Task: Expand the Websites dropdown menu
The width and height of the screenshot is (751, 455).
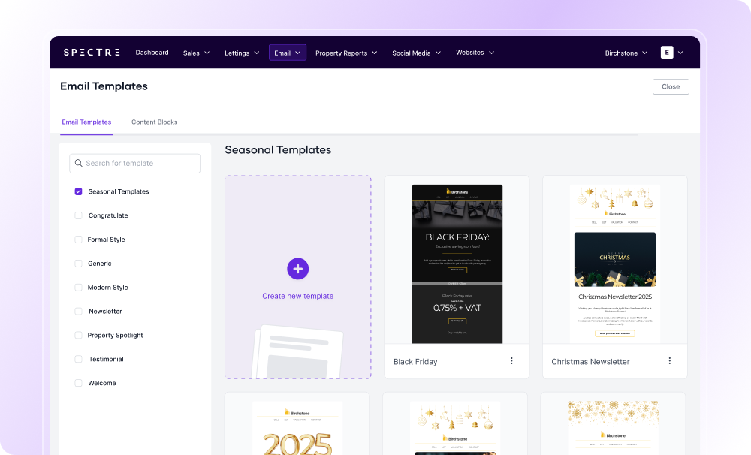Action: (475, 53)
